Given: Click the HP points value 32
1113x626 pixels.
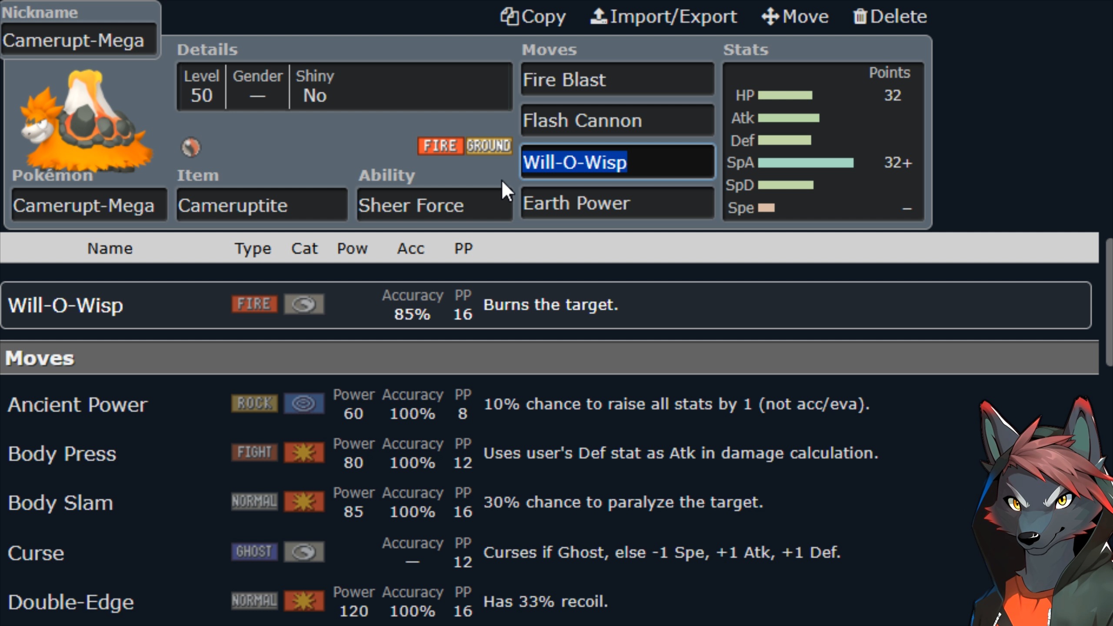Looking at the screenshot, I should tap(893, 95).
